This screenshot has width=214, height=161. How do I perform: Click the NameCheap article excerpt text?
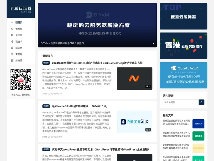coord(77,79)
